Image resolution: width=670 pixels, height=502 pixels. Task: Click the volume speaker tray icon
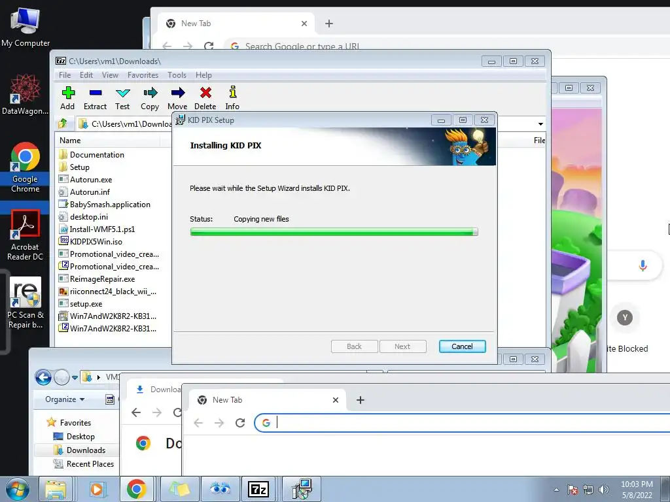603,490
